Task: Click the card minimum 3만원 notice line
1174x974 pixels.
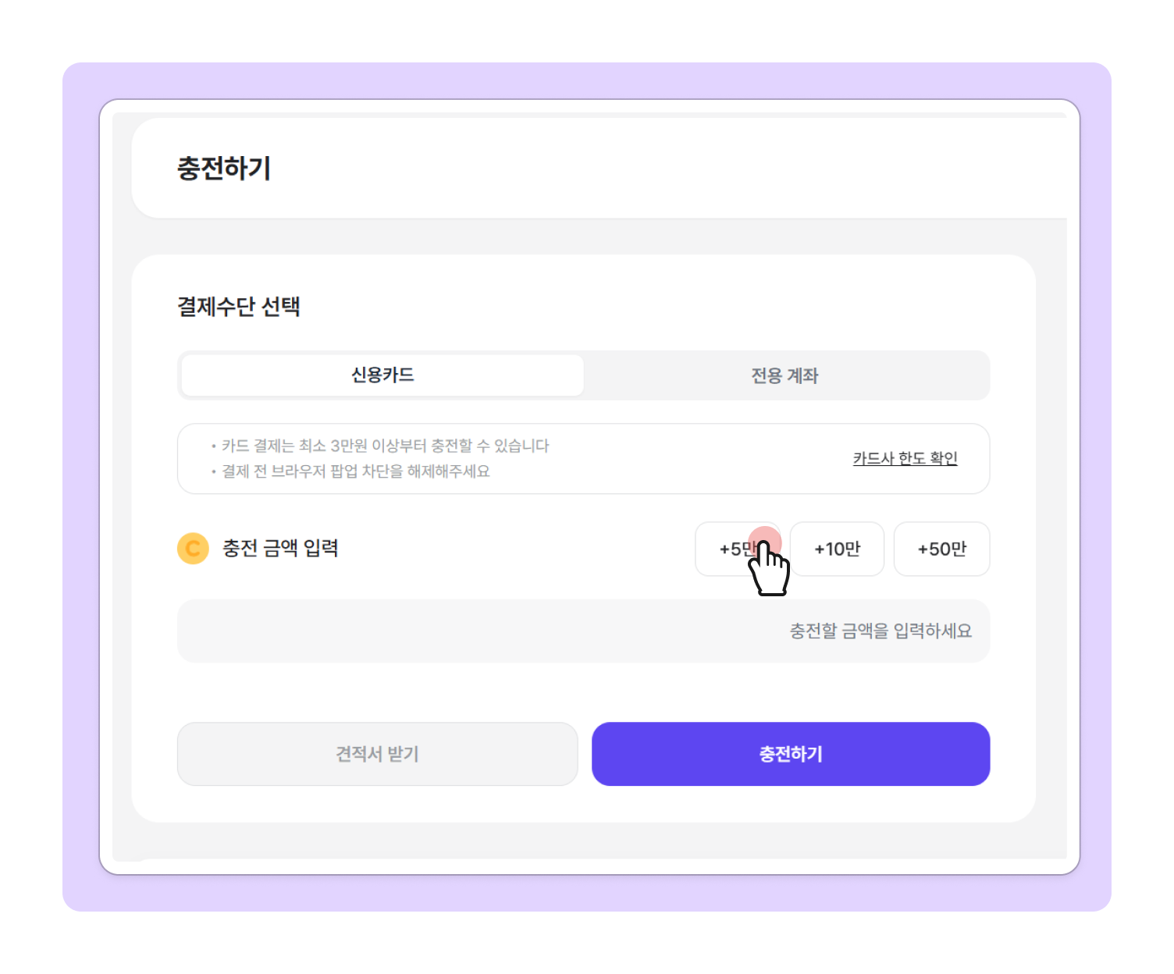Action: pos(386,446)
